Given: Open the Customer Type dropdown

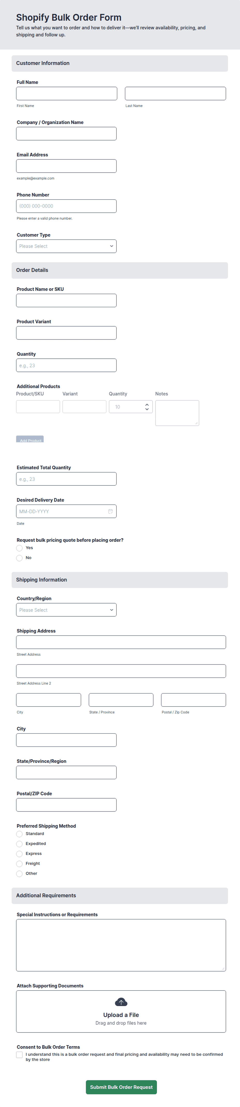Looking at the screenshot, I should [x=66, y=246].
